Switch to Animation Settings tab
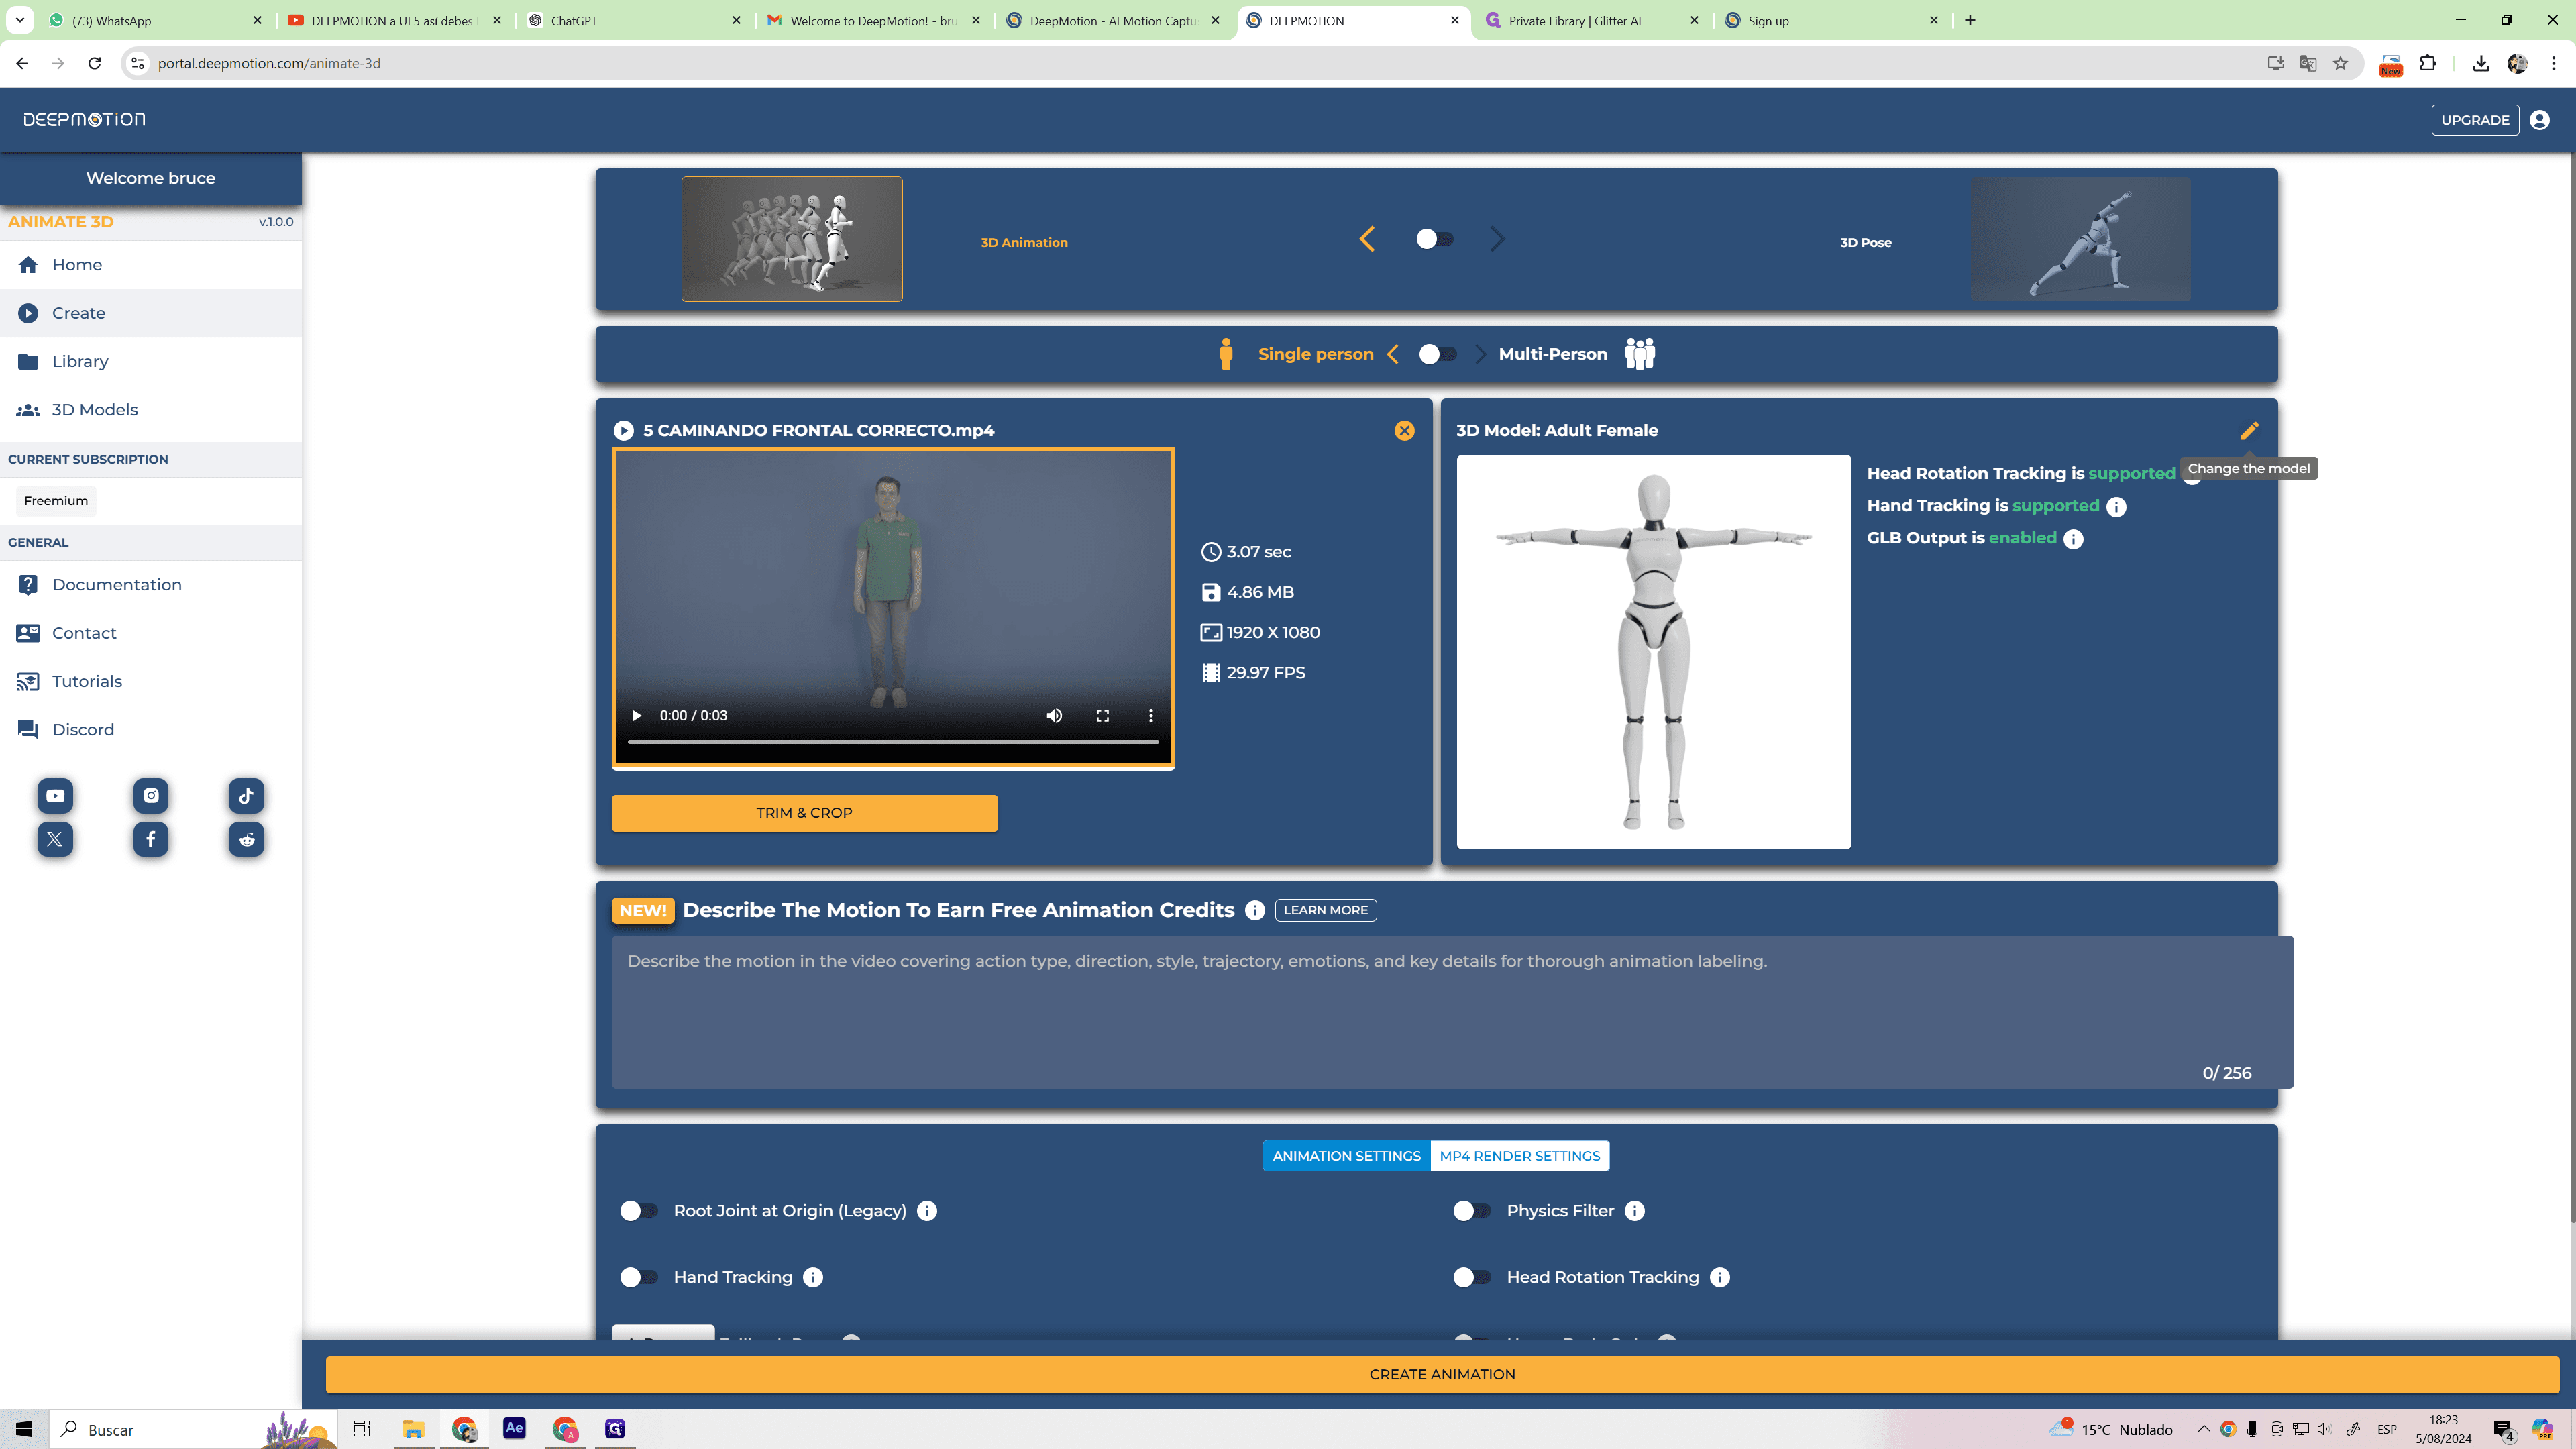2576x1449 pixels. pyautogui.click(x=1346, y=1156)
